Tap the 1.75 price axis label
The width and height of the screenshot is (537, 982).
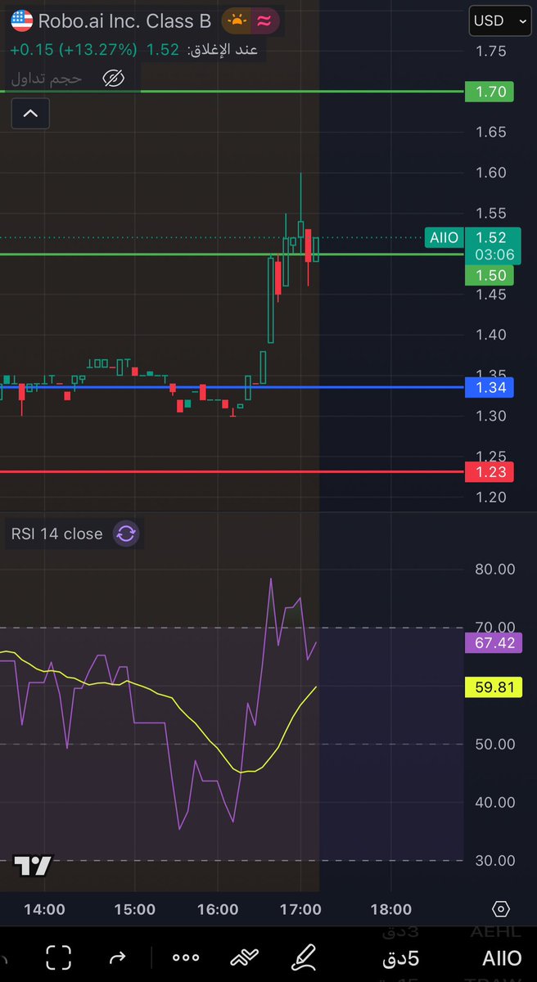[x=491, y=52]
